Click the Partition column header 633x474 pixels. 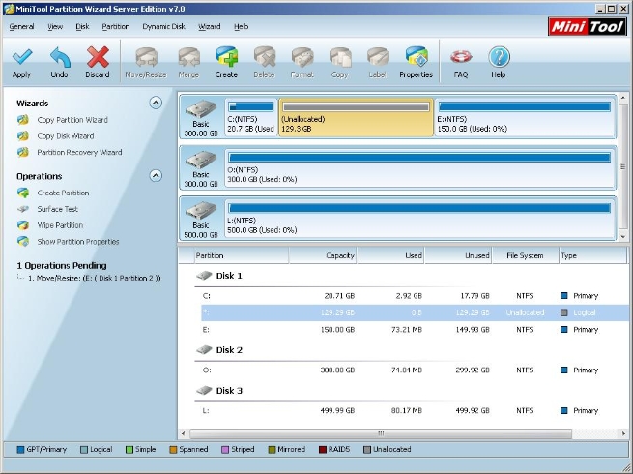coord(241,255)
